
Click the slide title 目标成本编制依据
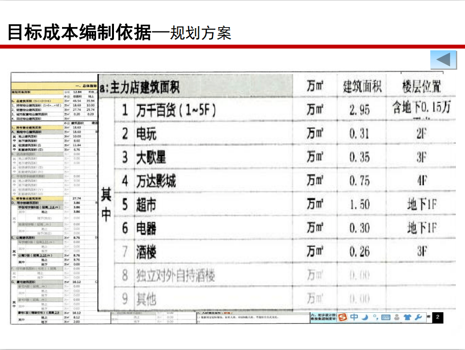point(79,32)
